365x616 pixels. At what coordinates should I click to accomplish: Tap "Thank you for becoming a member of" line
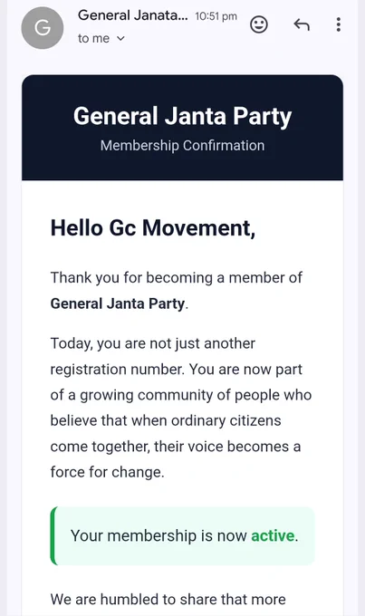pos(176,278)
